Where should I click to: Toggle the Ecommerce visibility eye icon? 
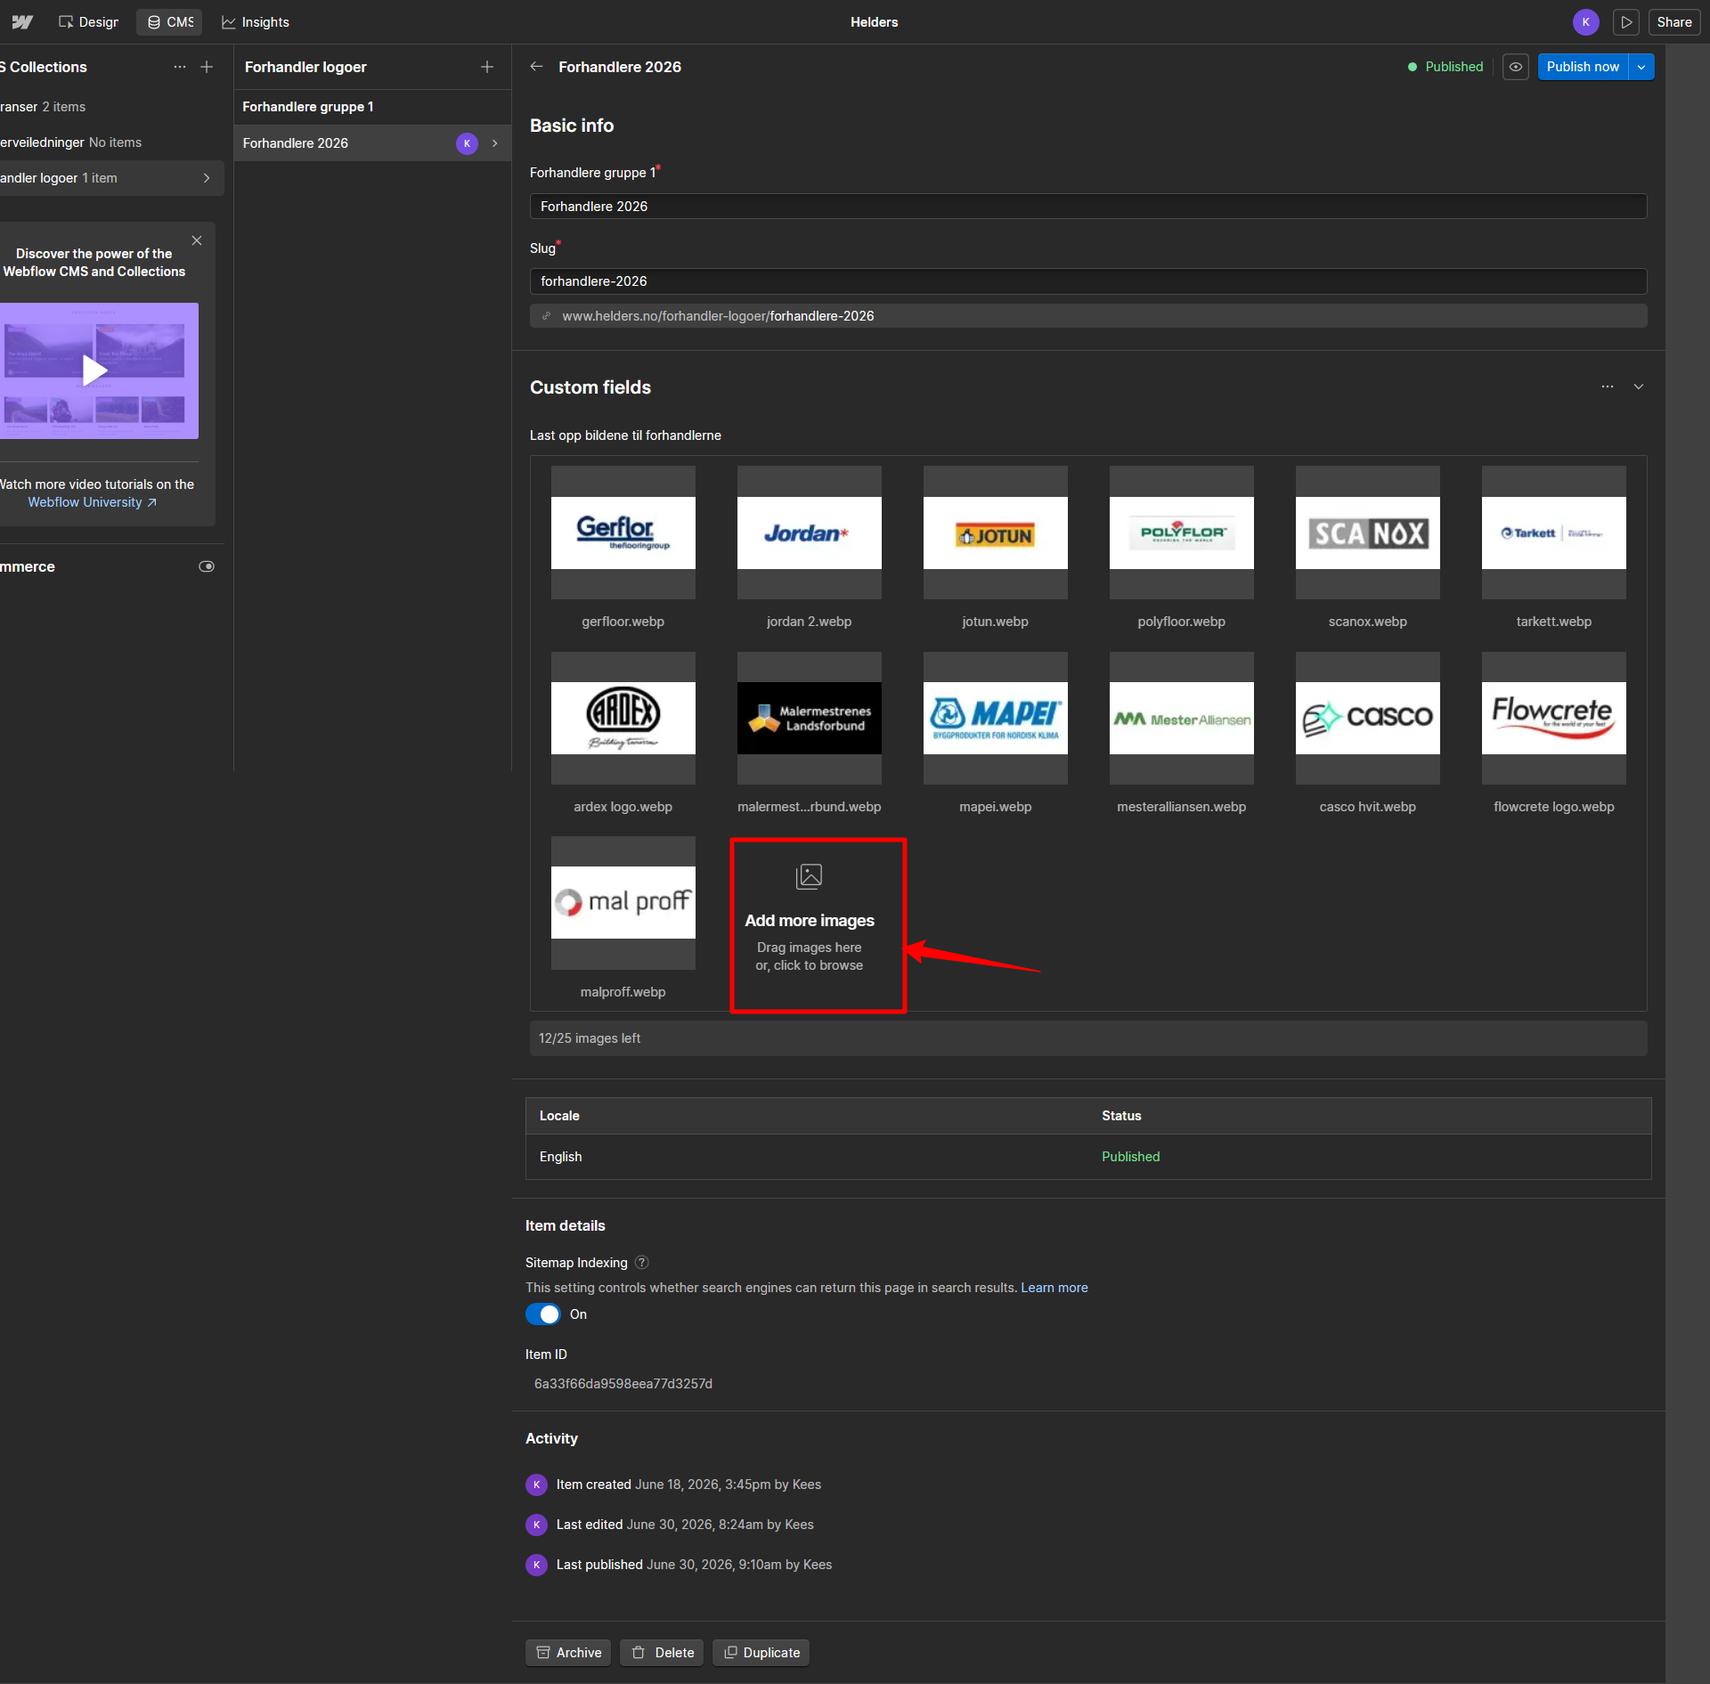(207, 566)
